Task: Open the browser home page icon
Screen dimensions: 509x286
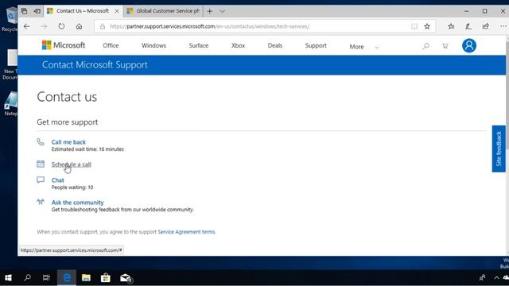Action: tap(79, 26)
